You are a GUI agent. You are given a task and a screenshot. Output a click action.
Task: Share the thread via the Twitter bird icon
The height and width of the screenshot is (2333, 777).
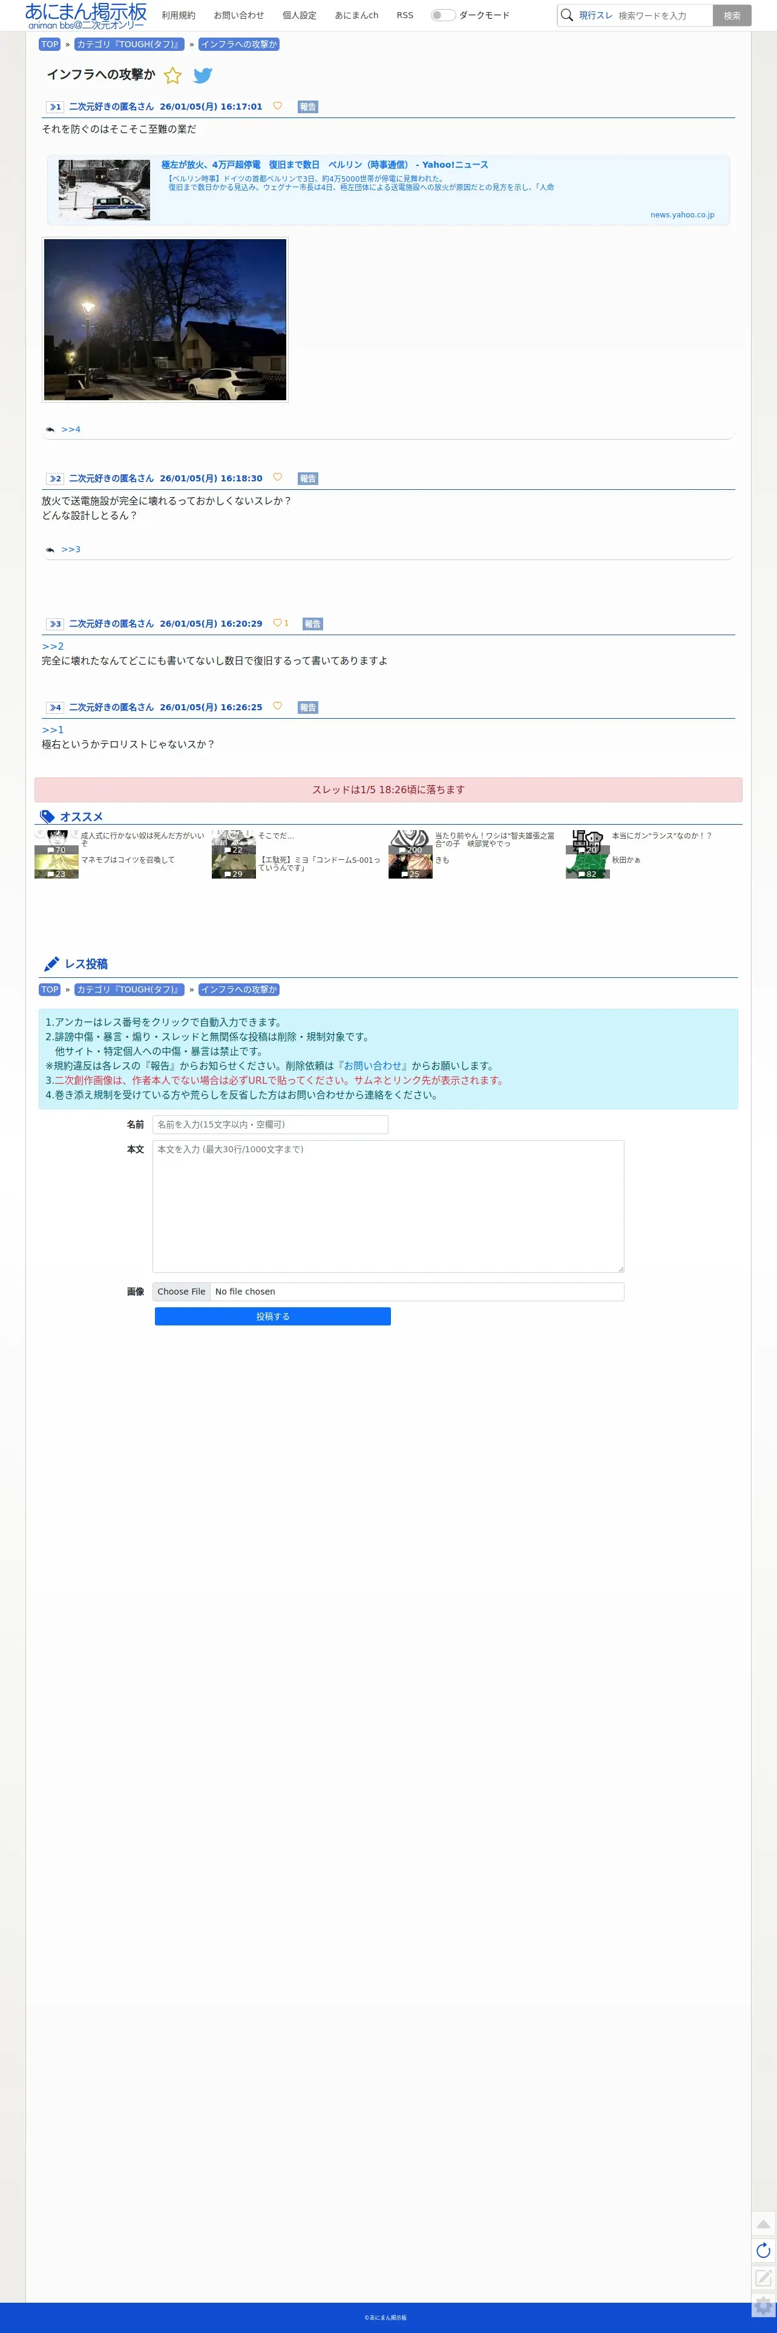pos(203,76)
